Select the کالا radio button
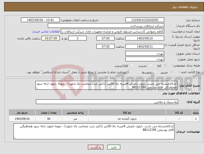The height and width of the screenshot is (154, 204). click(165, 65)
